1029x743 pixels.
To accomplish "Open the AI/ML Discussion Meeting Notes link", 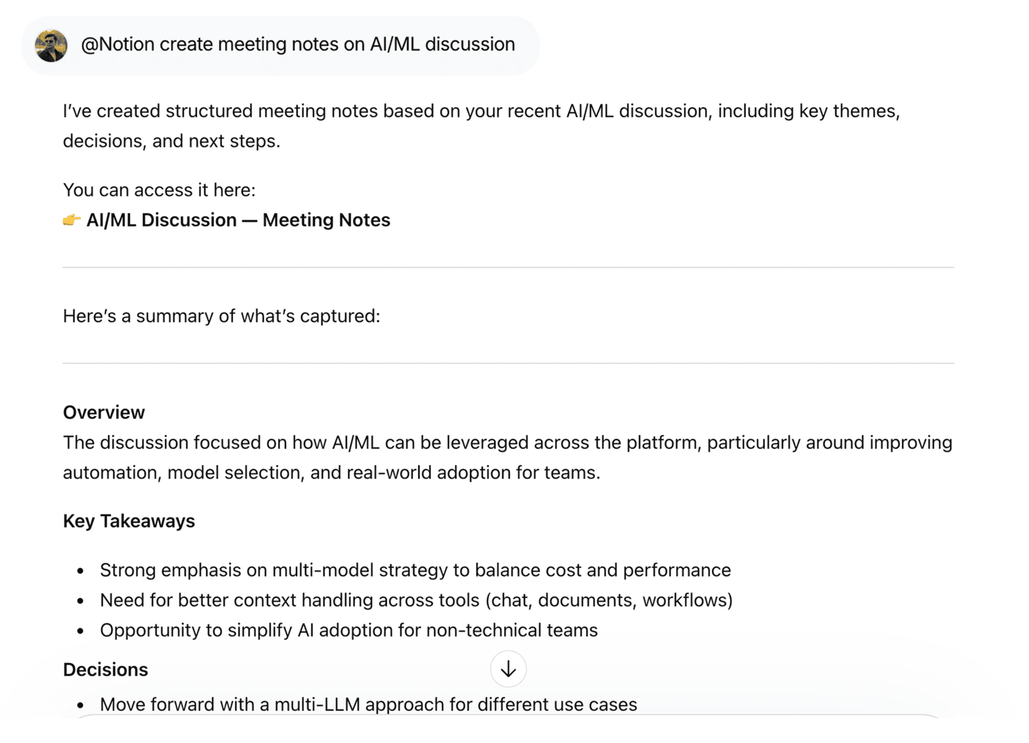I will click(238, 220).
